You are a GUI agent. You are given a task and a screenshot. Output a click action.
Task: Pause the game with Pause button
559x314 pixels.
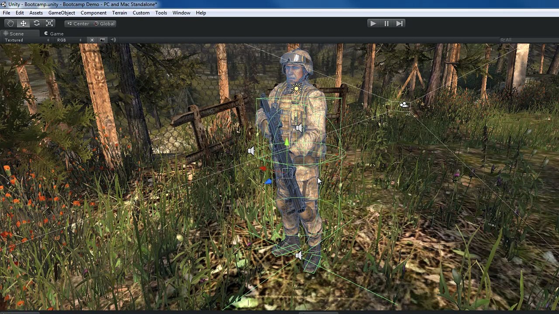pyautogui.click(x=386, y=24)
